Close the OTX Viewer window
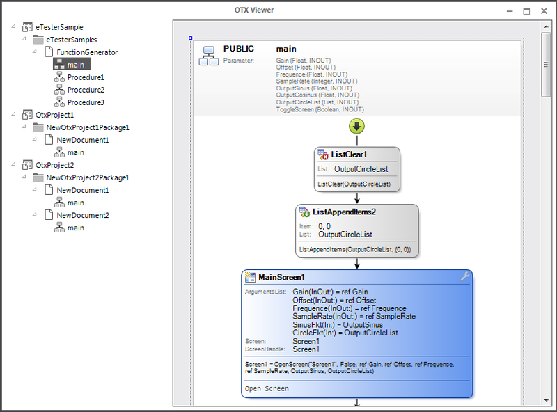Image resolution: width=557 pixels, height=412 pixels. [x=544, y=11]
